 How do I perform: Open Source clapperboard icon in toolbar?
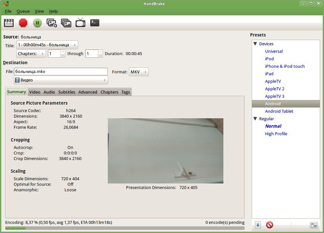click(x=9, y=23)
